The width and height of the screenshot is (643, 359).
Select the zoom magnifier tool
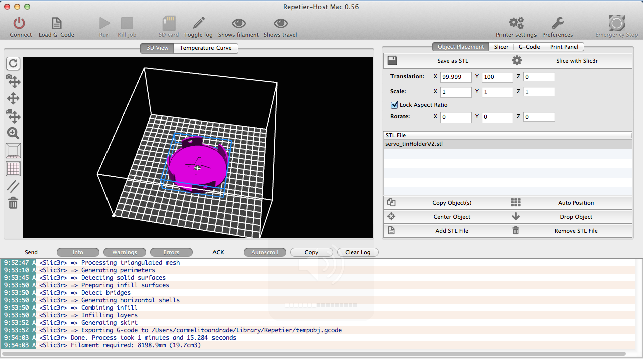coord(13,133)
